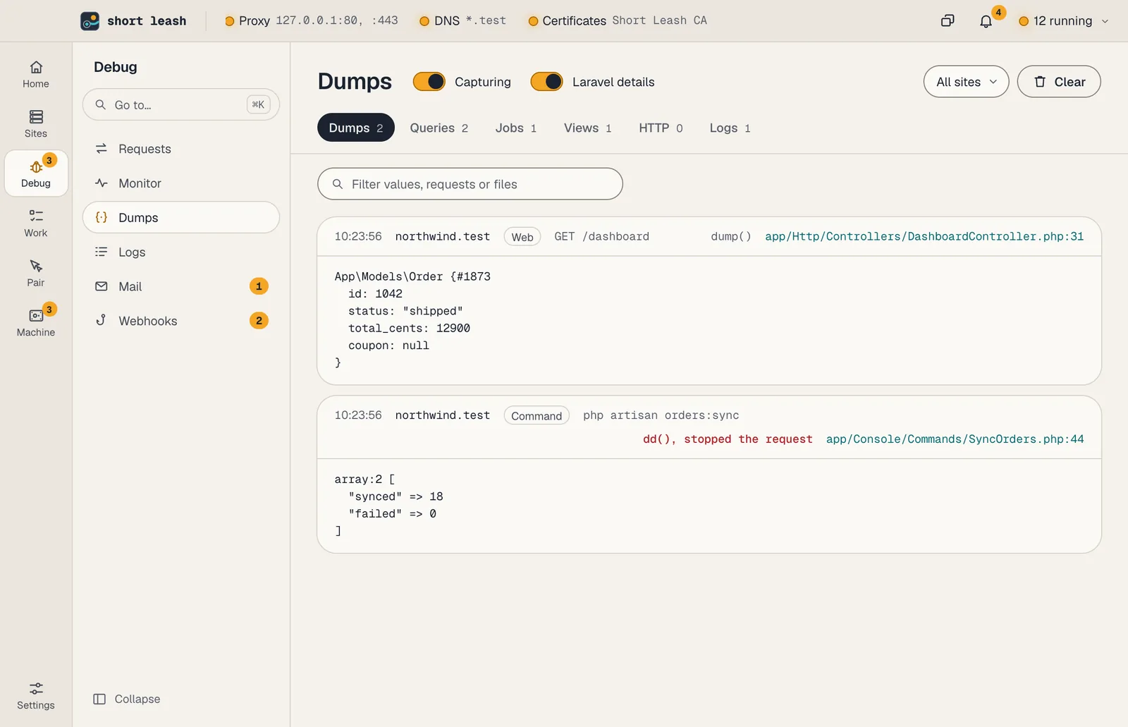Click the Proxy status in header
This screenshot has width=1128, height=727.
pos(312,20)
